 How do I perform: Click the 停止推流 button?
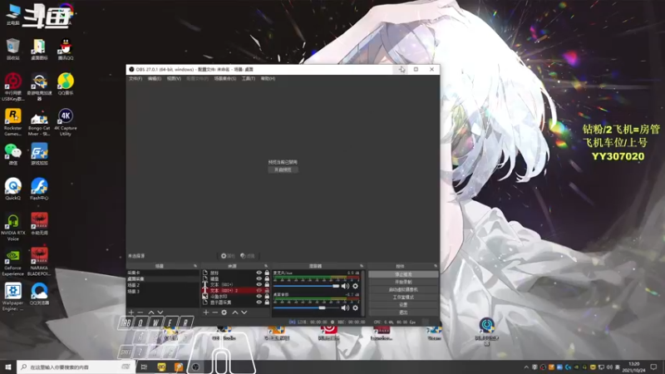tap(403, 274)
